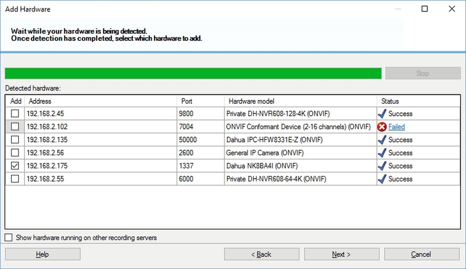Click the success checkmark icon for 192.168.2.45
The height and width of the screenshot is (269, 466).
(x=382, y=114)
